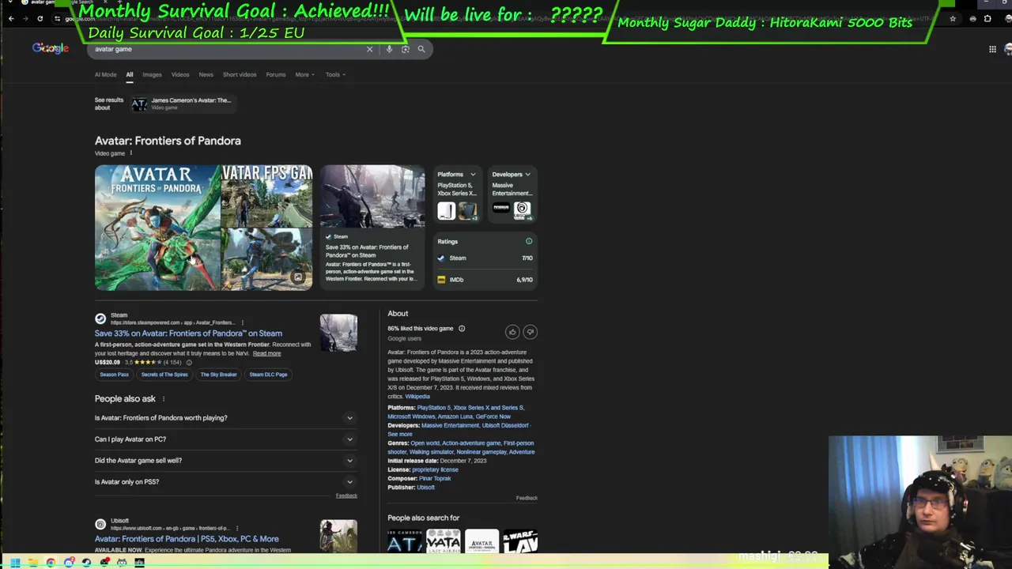Expand the Platforms card chevron

click(473, 175)
